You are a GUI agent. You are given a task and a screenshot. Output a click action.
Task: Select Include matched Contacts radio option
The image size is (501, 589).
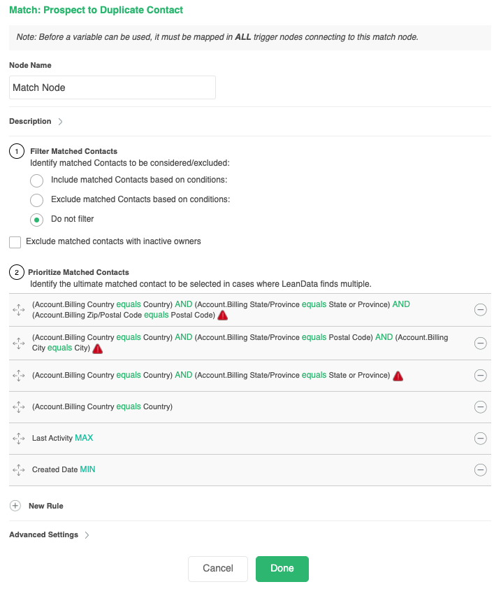tap(36, 180)
